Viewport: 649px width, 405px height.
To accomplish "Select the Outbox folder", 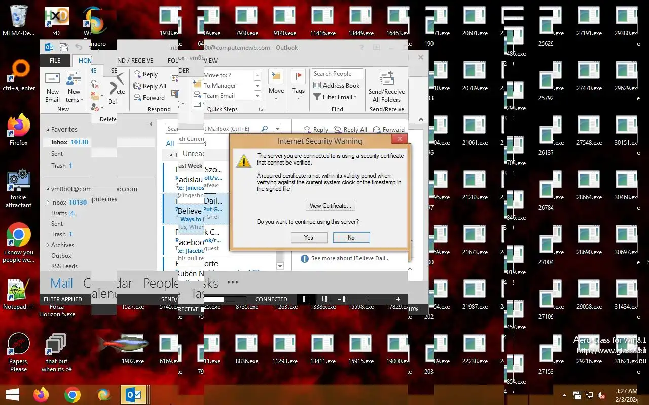I will 61,256.
